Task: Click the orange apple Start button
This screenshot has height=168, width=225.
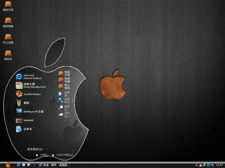Action: (8, 165)
